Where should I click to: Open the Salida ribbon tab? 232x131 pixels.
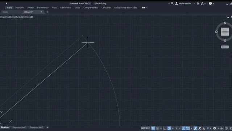[x=77, y=8]
